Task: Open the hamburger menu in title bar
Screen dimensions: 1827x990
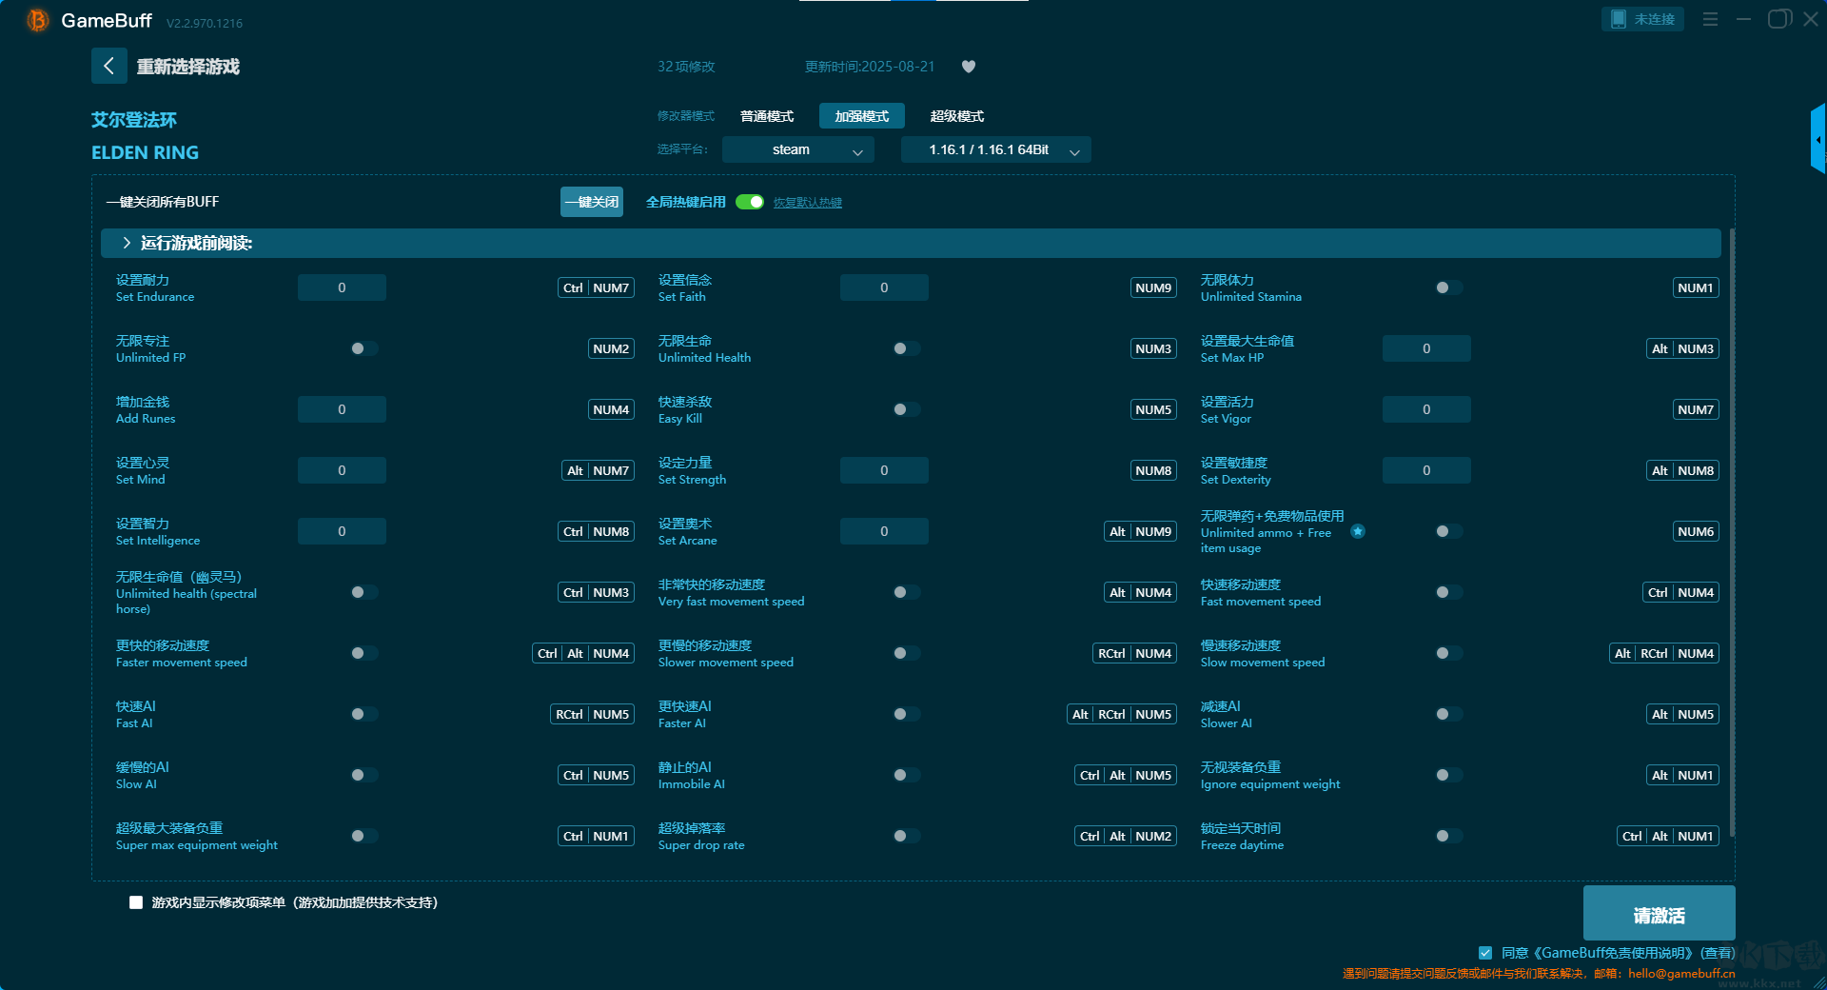Action: [x=1710, y=19]
